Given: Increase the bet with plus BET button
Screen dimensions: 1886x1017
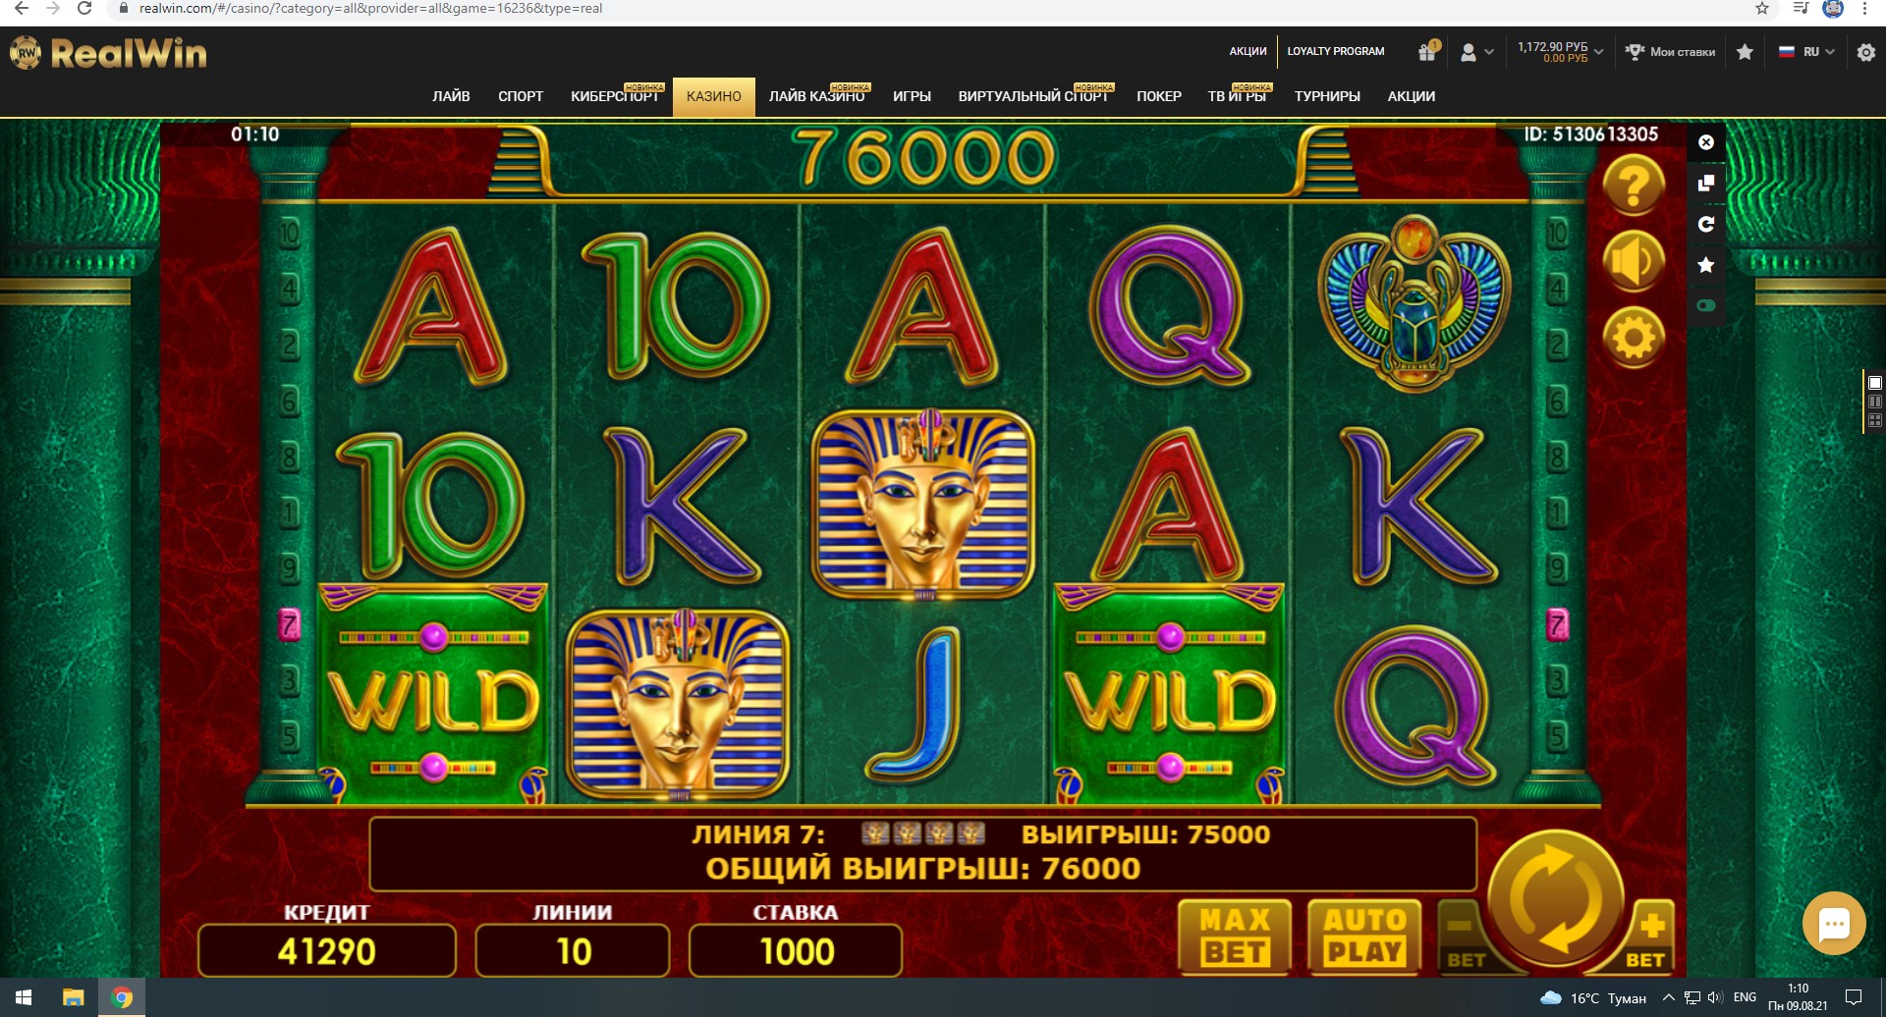Looking at the screenshot, I should click(1648, 940).
